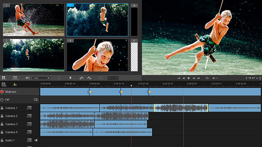The width and height of the screenshot is (262, 147).
Task: Select the PIP radio button
Action: point(2,100)
